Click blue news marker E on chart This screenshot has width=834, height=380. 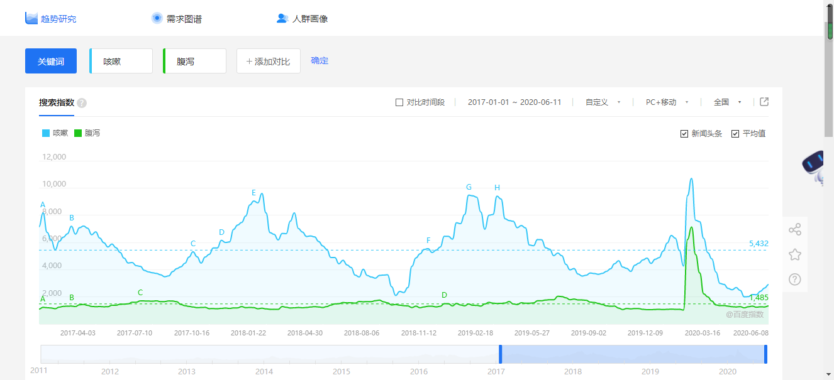pyautogui.click(x=253, y=193)
